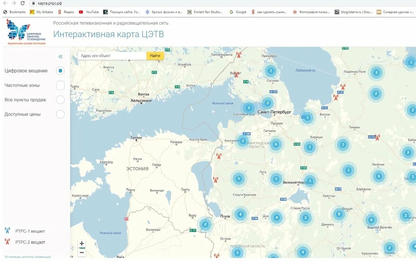Image resolution: width=416 pixels, height=261 pixels.
Task: Click the cluster marker 2 below Выру
Action: [205, 224]
